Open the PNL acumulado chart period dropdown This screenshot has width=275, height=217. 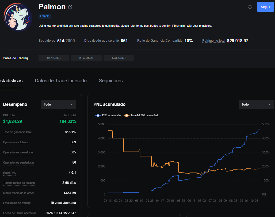coord(256,104)
